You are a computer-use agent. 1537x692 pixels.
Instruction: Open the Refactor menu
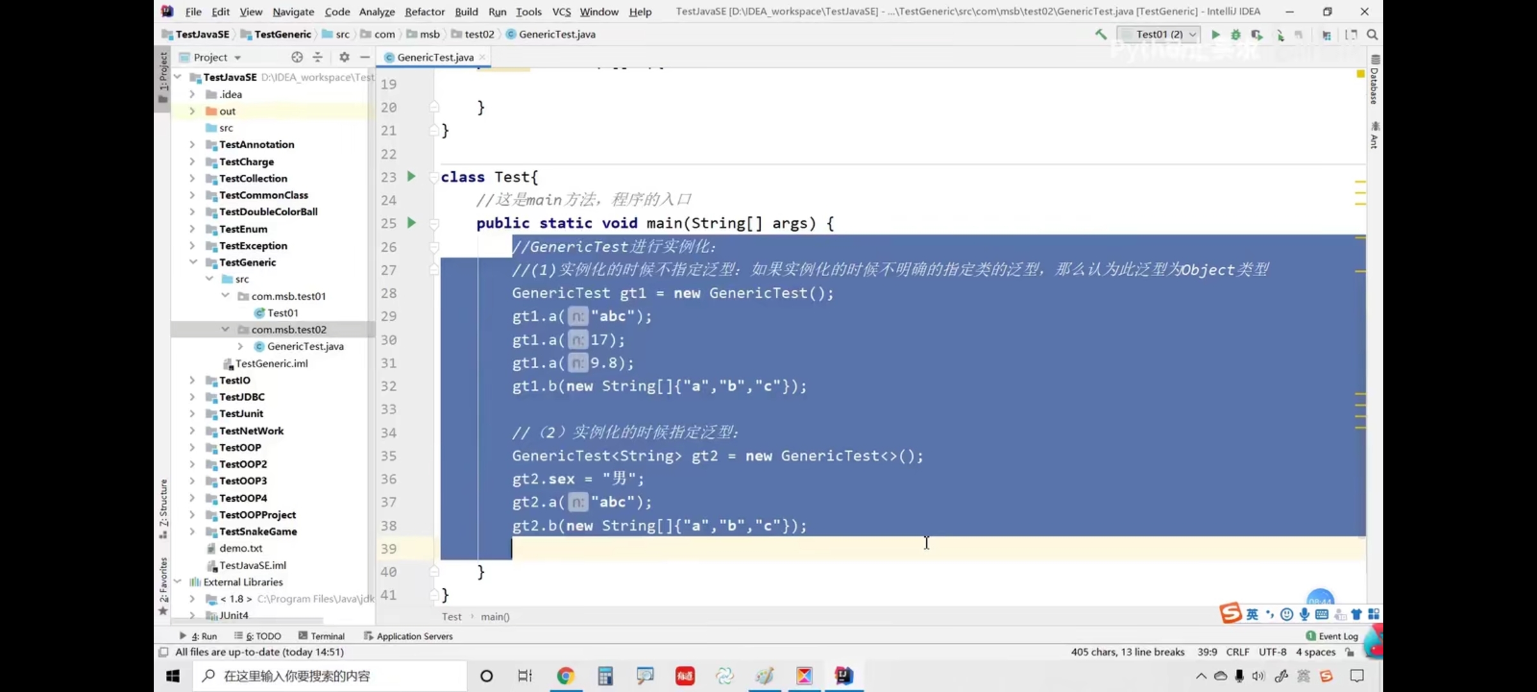coord(424,12)
